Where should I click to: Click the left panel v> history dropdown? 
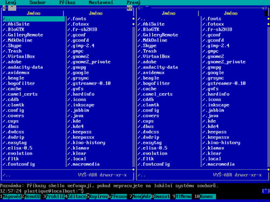[x=130, y=8]
